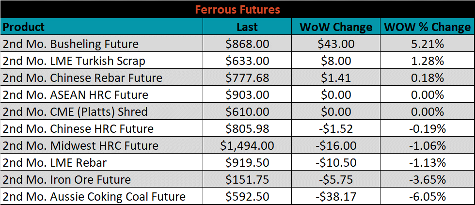The height and width of the screenshot is (205, 475).
Task: Select the -3.65% change cell
Action: pyautogui.click(x=427, y=179)
